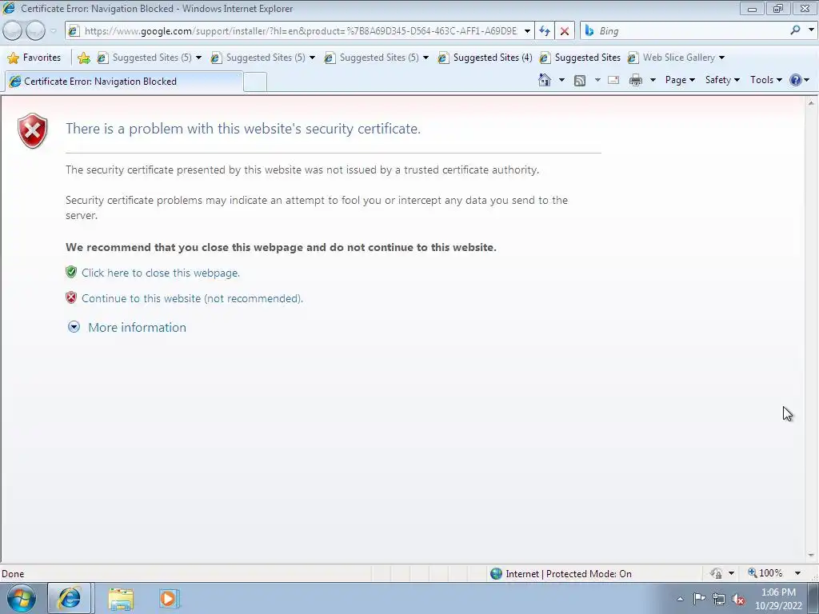Expand the Print dropdown arrow
This screenshot has height=614, width=819.
tap(653, 80)
